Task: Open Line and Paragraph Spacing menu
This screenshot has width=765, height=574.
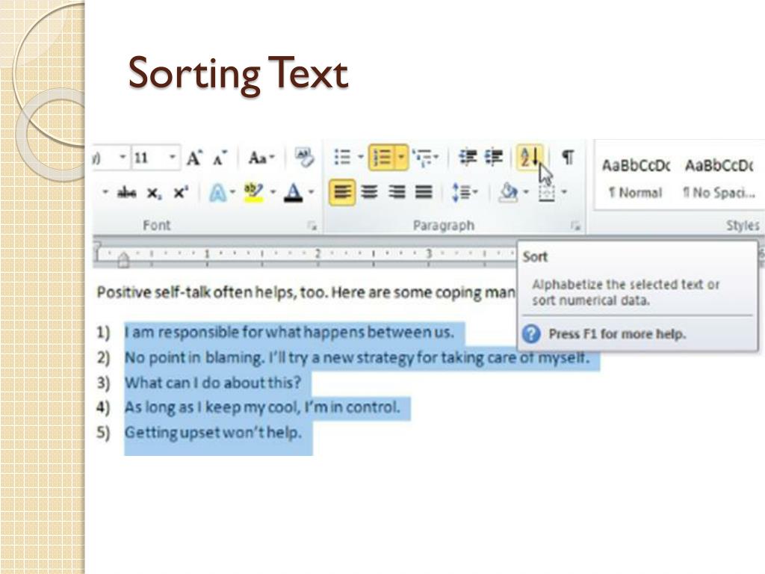Action: point(464,192)
